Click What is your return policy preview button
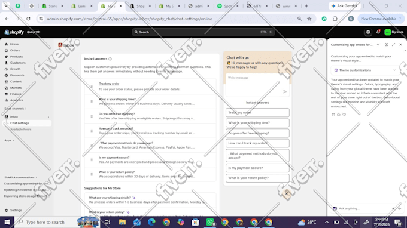The width and height of the screenshot is (407, 228). pos(257,178)
